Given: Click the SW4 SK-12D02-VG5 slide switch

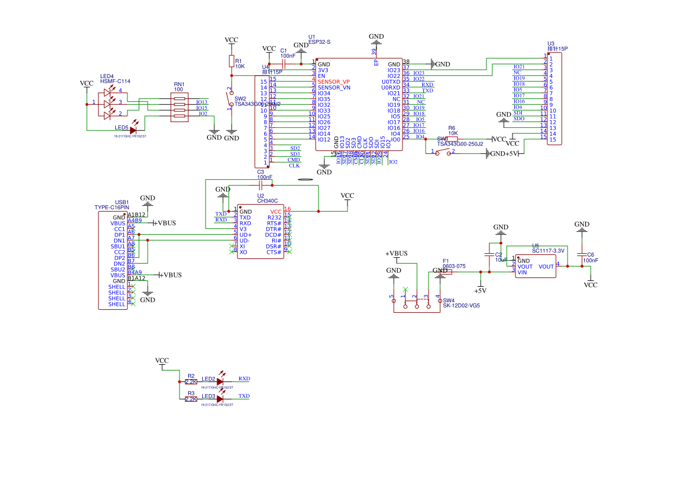Looking at the screenshot, I should [x=416, y=303].
